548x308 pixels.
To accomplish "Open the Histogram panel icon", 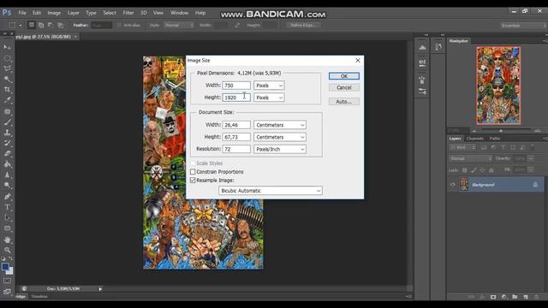I will (x=422, y=47).
